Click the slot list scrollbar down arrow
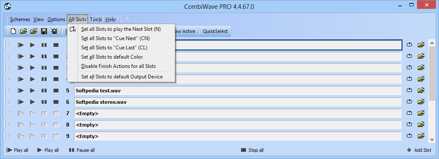439x159 pixels. pos(432,139)
